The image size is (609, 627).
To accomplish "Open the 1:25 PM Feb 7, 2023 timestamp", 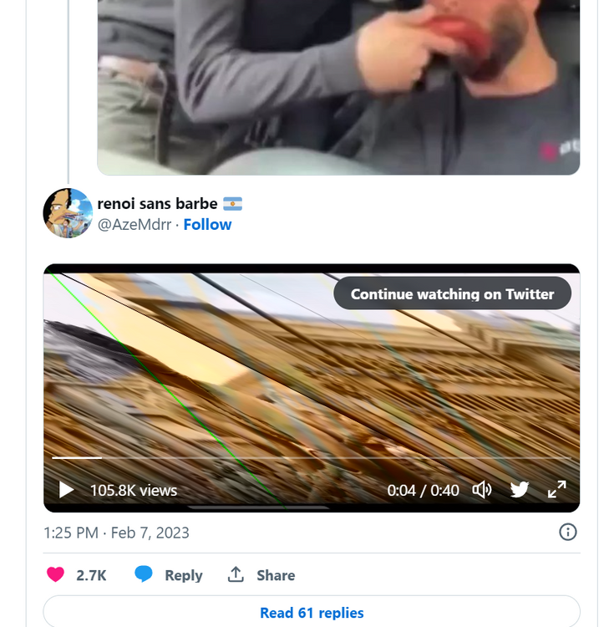I will (x=116, y=533).
